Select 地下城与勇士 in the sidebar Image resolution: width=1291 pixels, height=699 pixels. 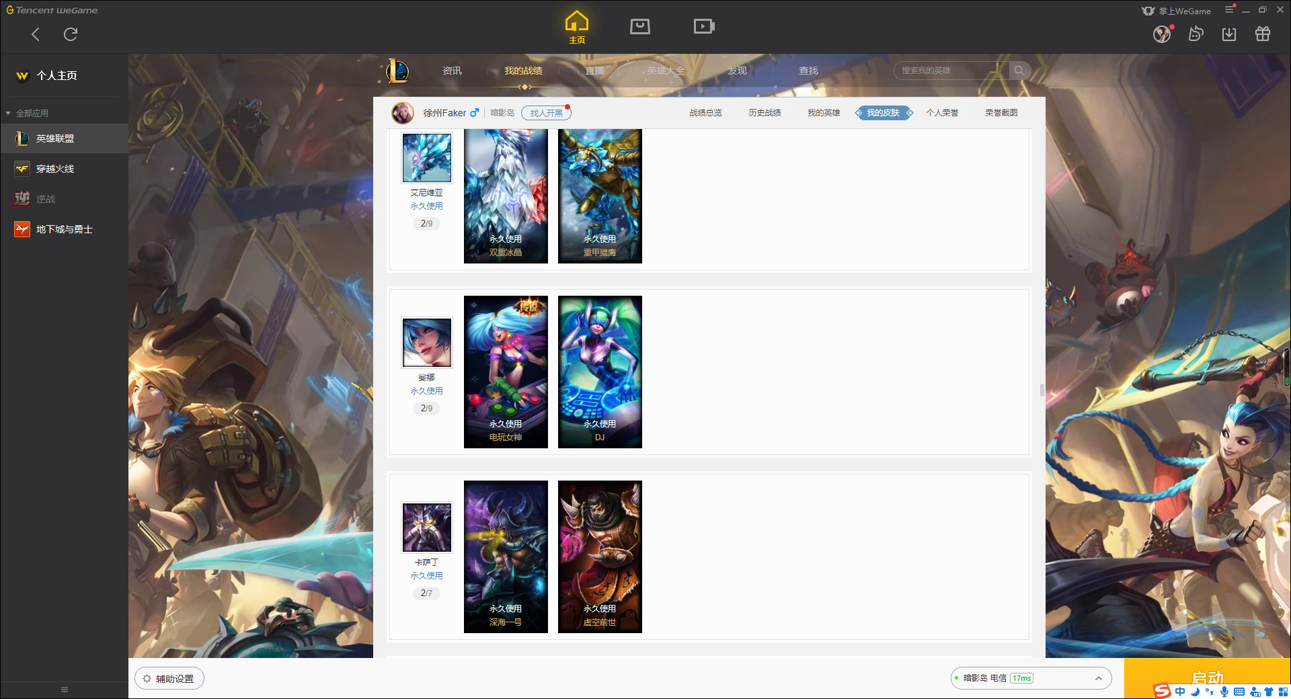pyautogui.click(x=64, y=229)
